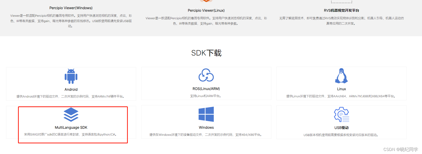Click the USB driver gear icon
This screenshot has height=154, width=422.
(342, 114)
